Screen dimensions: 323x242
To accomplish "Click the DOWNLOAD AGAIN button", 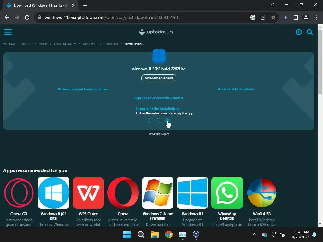I will click(x=159, y=78).
